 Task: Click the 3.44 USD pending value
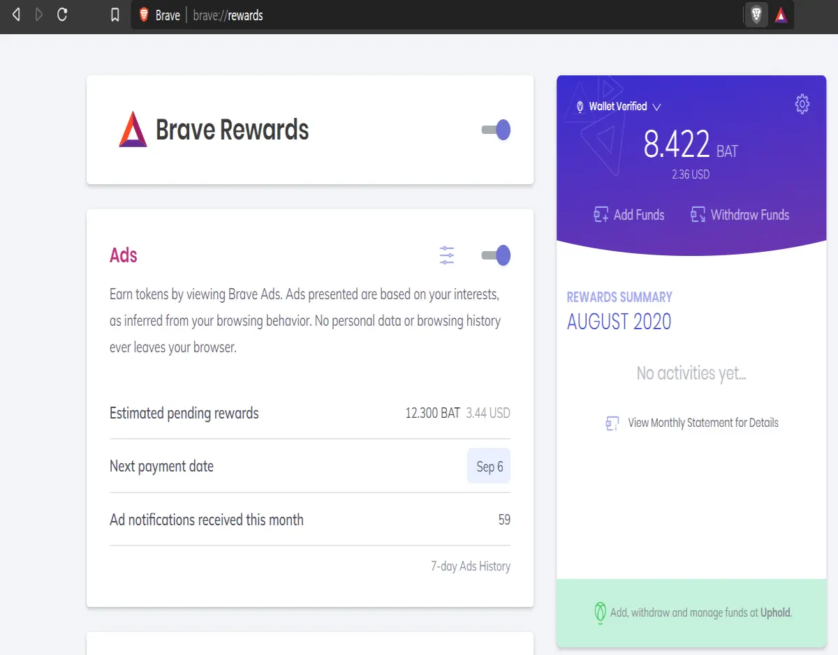coord(488,413)
